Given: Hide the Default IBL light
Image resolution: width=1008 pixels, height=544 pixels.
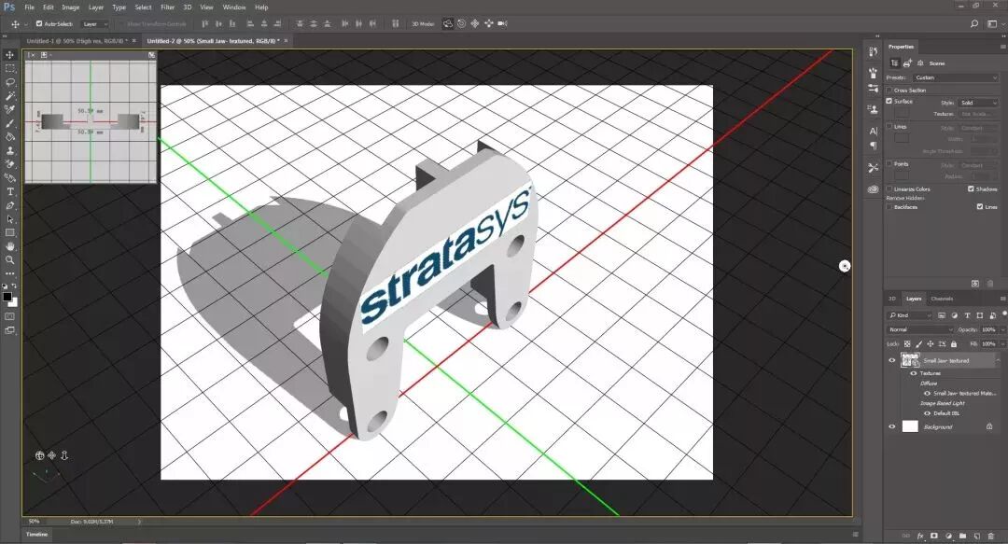Looking at the screenshot, I should pyautogui.click(x=927, y=413).
